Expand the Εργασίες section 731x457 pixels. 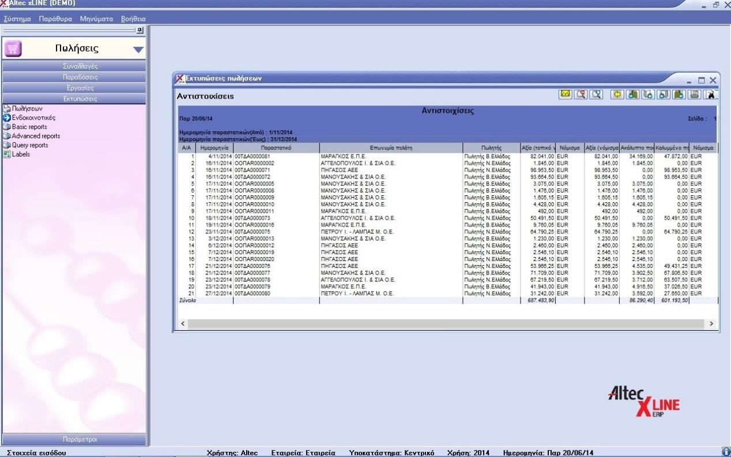[x=74, y=88]
